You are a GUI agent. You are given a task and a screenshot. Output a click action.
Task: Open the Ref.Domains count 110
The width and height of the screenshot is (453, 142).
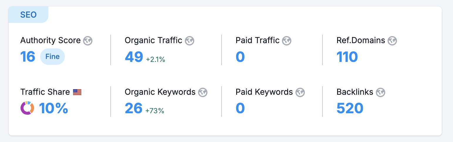tap(347, 57)
